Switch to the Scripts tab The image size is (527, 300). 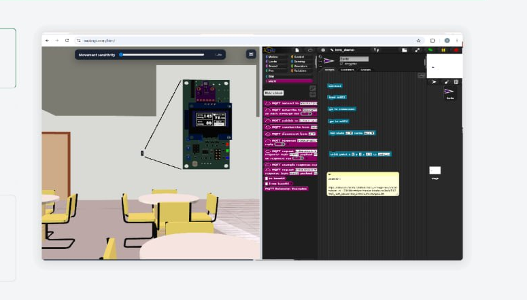330,70
